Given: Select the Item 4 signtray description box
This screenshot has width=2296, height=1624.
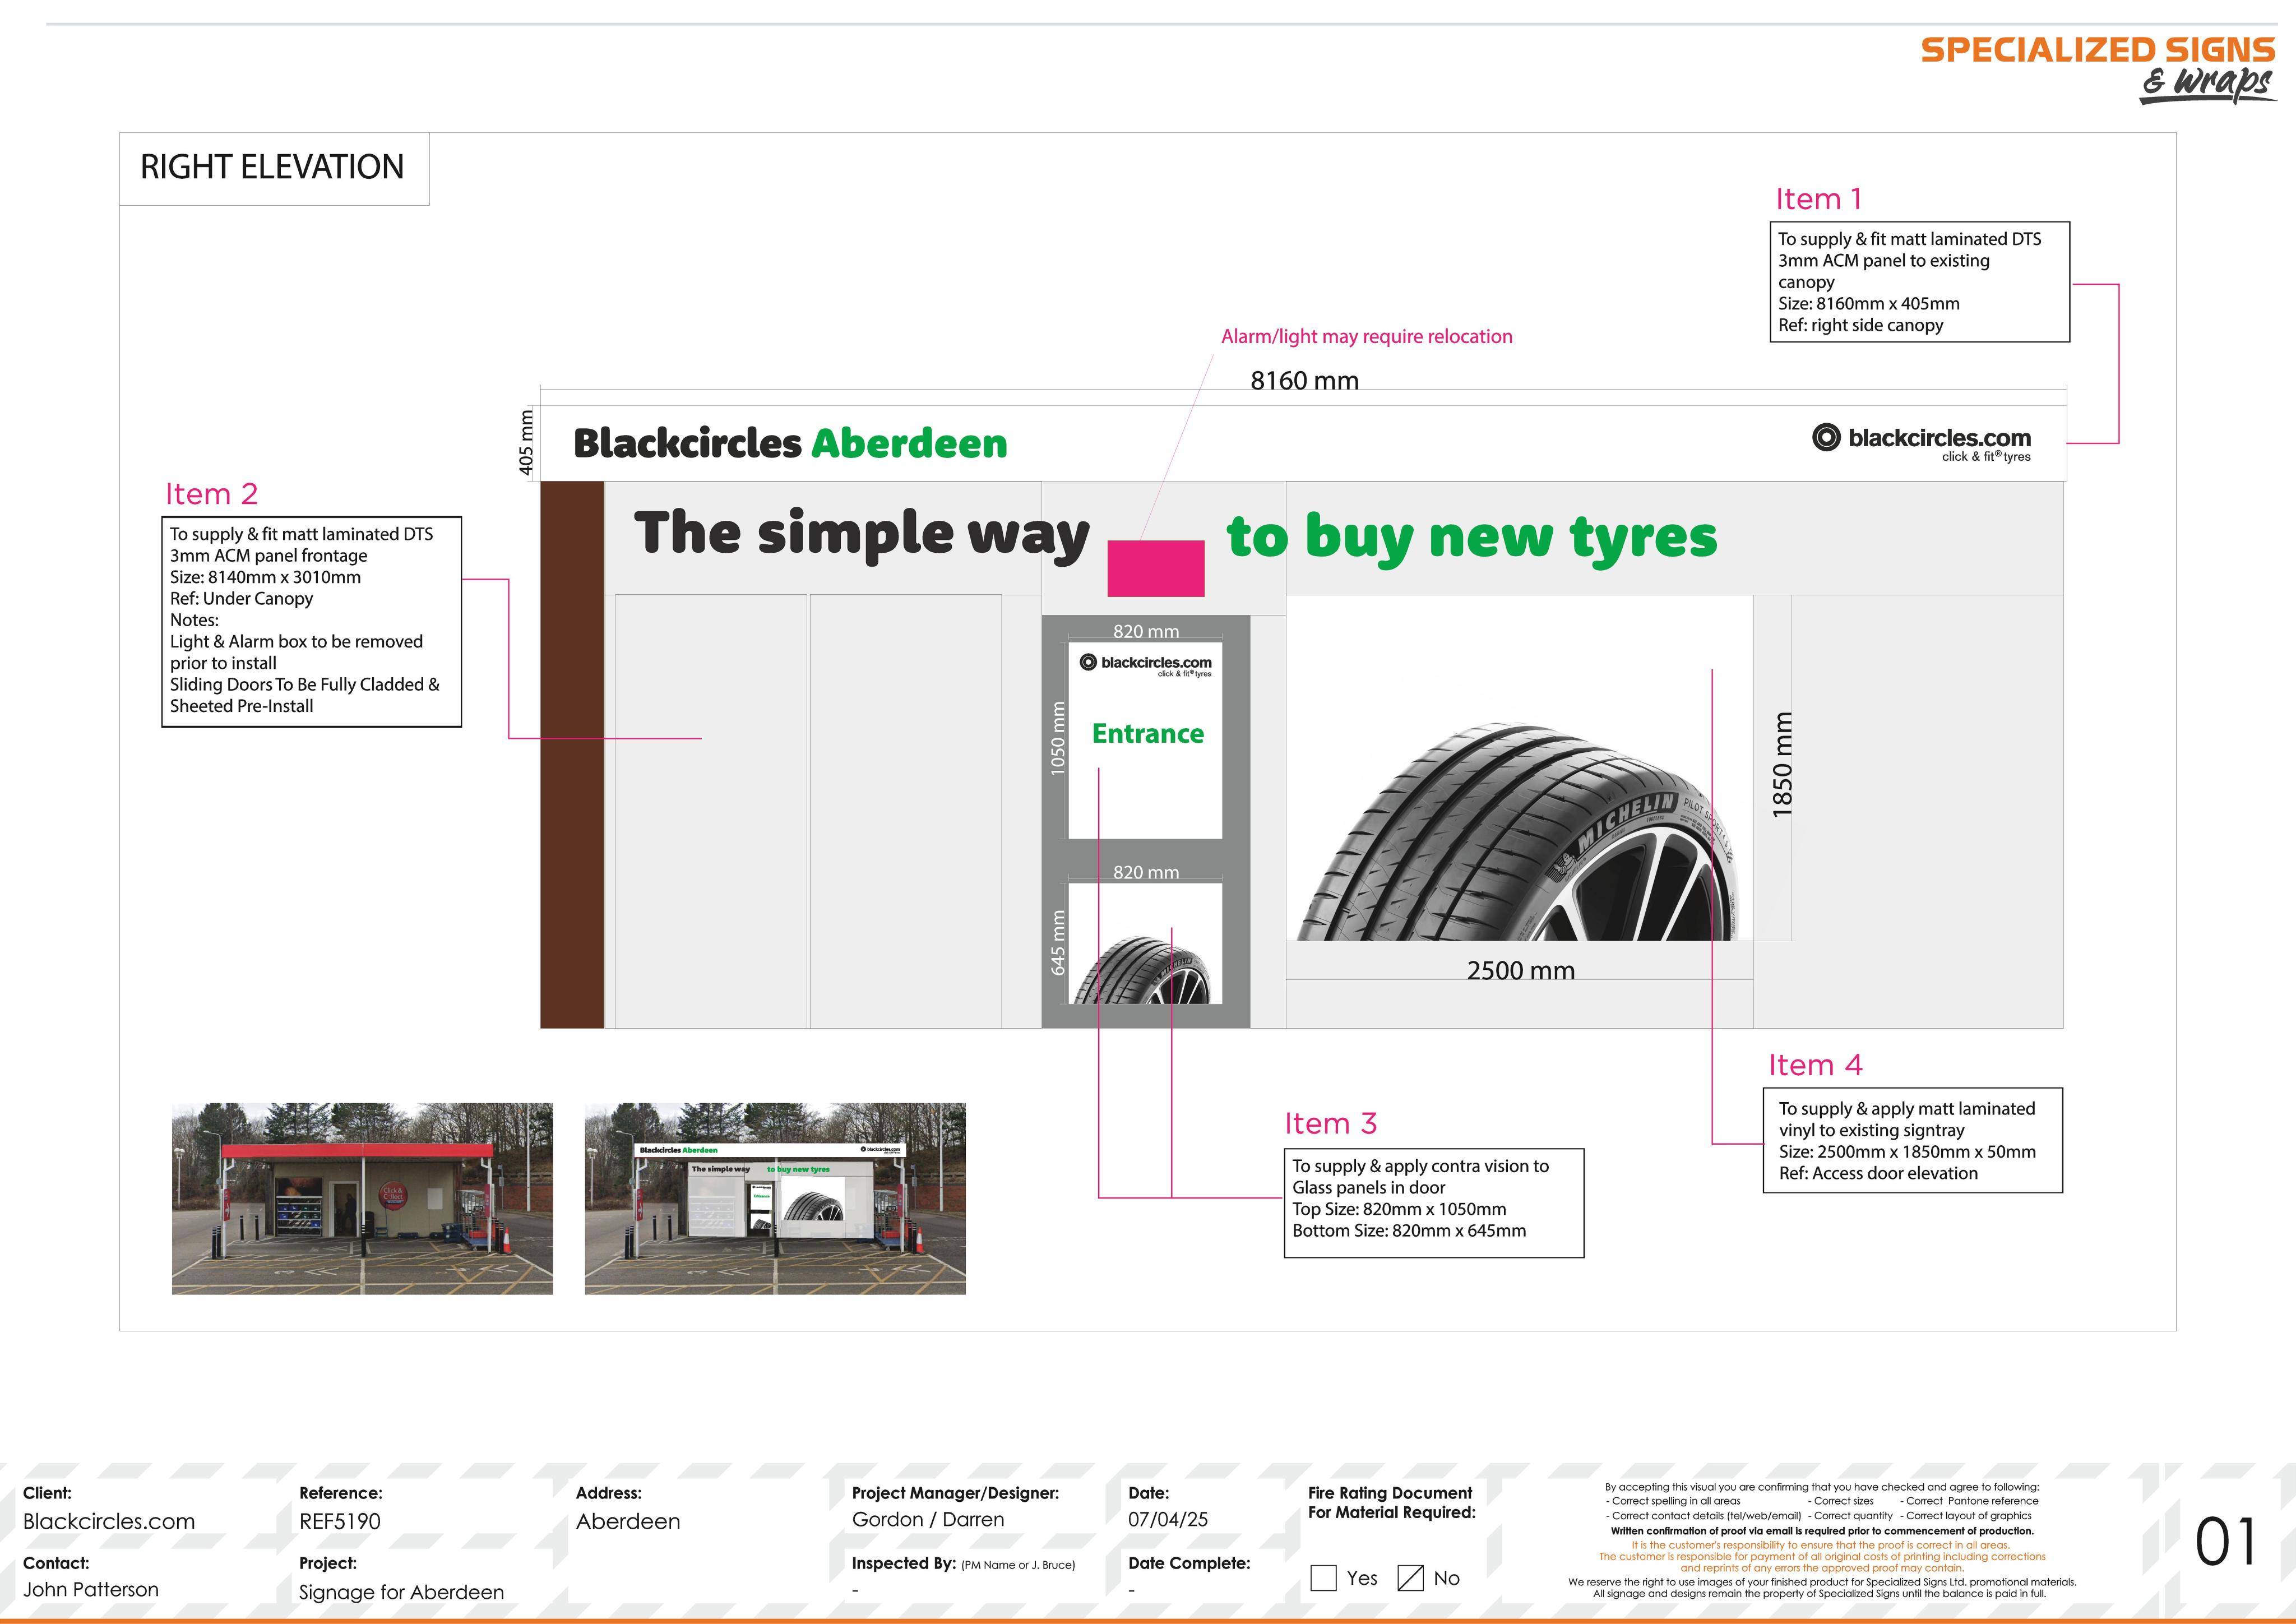Looking at the screenshot, I should (1912, 1140).
